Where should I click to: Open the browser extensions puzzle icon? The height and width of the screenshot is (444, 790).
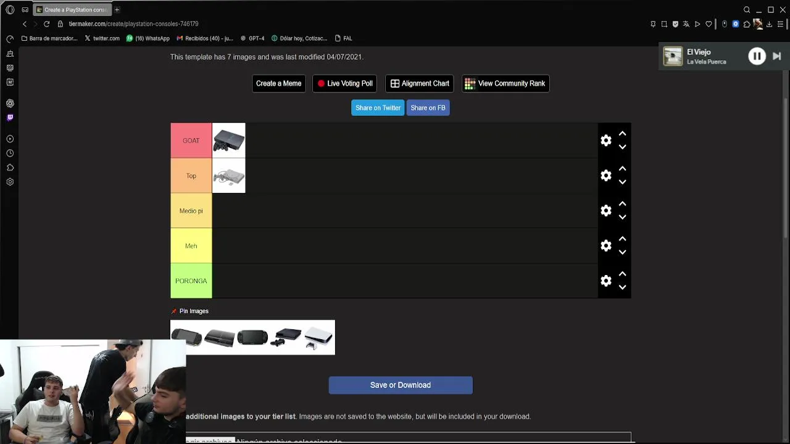click(747, 24)
